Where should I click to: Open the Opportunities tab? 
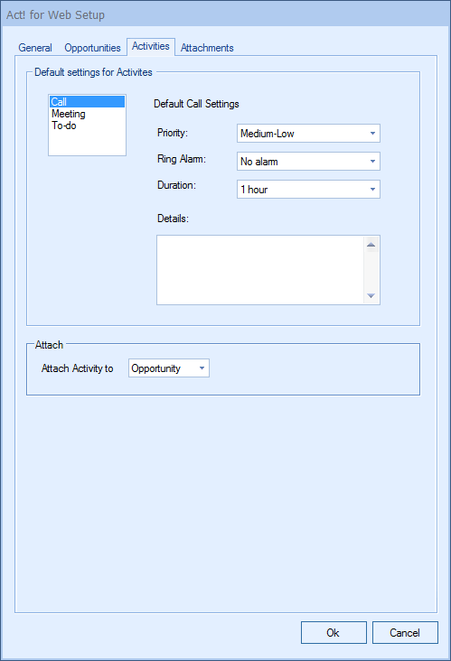click(92, 48)
